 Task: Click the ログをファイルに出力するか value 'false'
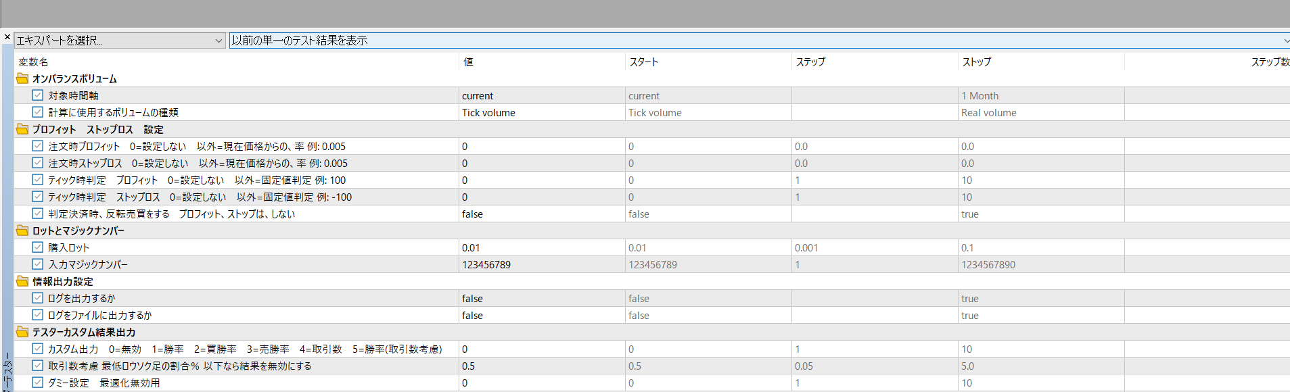pyautogui.click(x=543, y=315)
